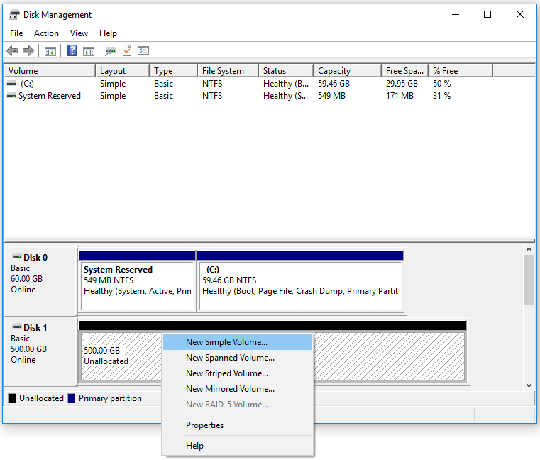This screenshot has width=540, height=460.
Task: Click the black Unallocated legend swatch
Action: 12,398
